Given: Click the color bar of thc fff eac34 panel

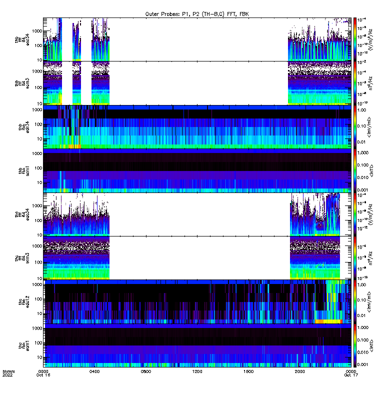Looking at the screenshot, I should point(355,214).
